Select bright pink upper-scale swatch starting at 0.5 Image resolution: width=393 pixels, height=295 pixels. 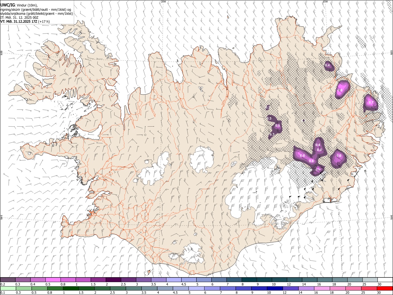point(53,280)
